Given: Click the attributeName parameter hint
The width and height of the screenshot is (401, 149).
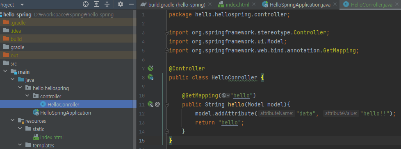Looking at the screenshot, I should click(276, 113).
